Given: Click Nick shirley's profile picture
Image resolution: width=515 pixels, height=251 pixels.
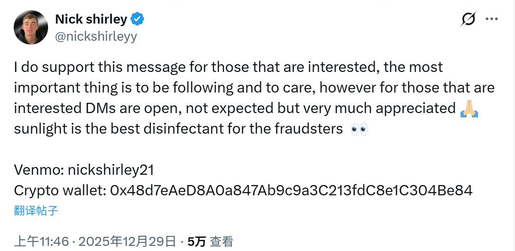Looking at the screenshot, I should pos(30,27).
